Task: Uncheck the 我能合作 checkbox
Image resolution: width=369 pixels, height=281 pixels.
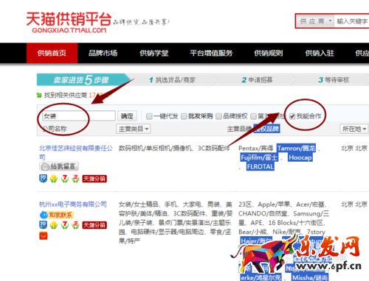Action: [292, 116]
